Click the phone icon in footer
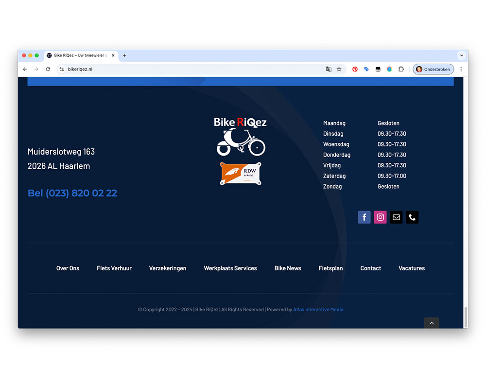 click(x=412, y=217)
